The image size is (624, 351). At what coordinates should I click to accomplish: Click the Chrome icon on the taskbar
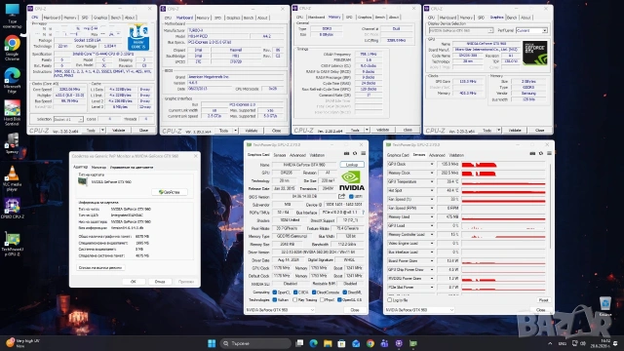370,343
